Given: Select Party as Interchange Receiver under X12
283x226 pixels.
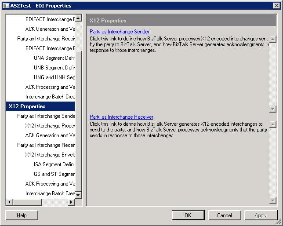Looking at the screenshot, I should pos(46,145).
